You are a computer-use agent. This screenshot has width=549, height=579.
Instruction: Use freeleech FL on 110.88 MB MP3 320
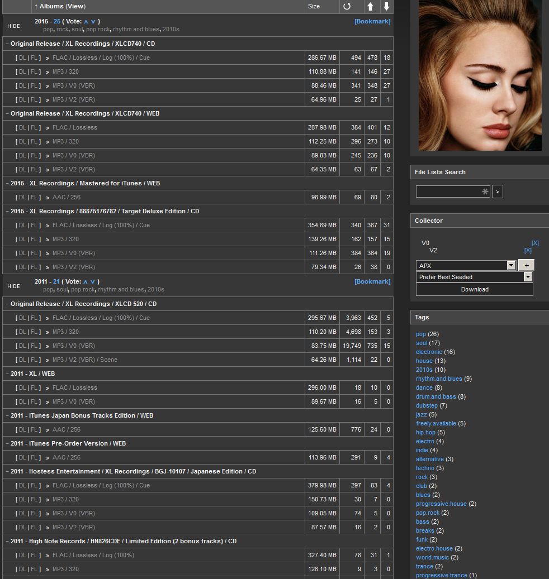coord(34,71)
